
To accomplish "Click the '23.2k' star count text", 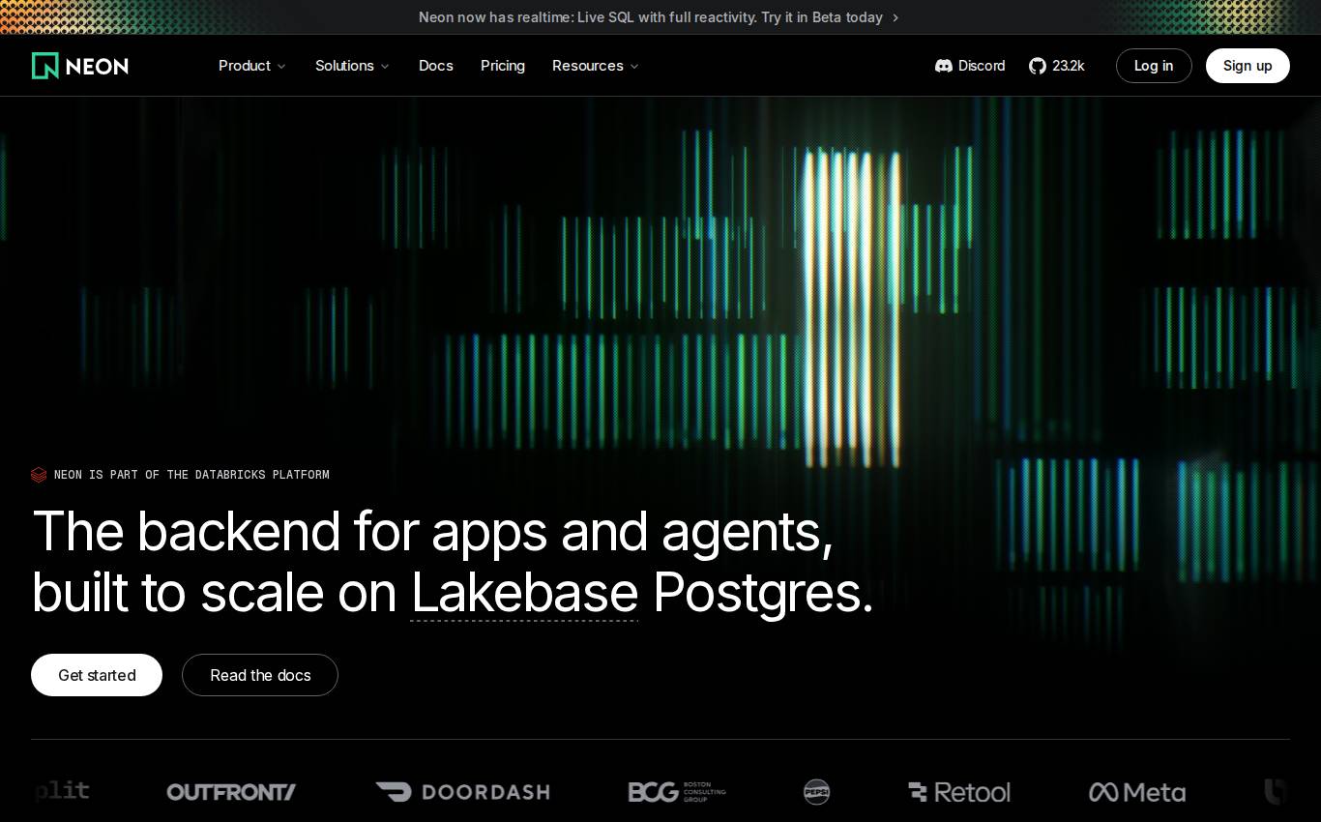I will [x=1069, y=66].
